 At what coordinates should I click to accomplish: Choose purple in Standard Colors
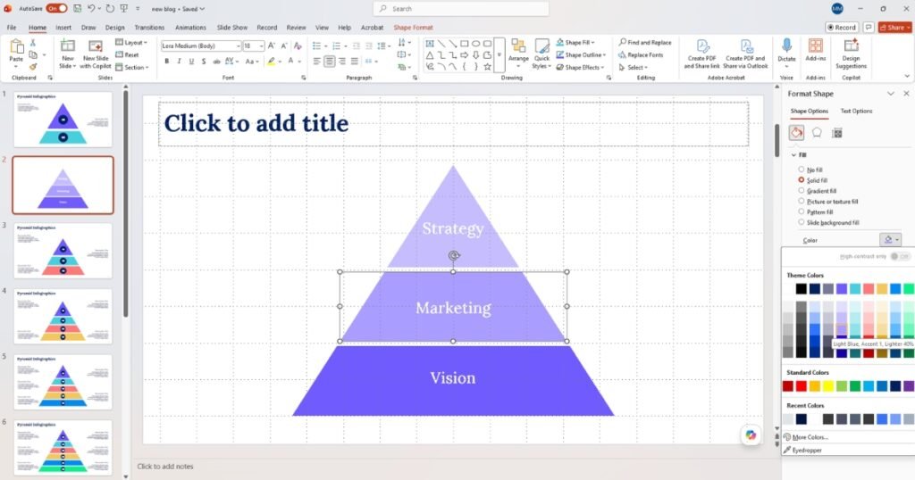pos(909,386)
